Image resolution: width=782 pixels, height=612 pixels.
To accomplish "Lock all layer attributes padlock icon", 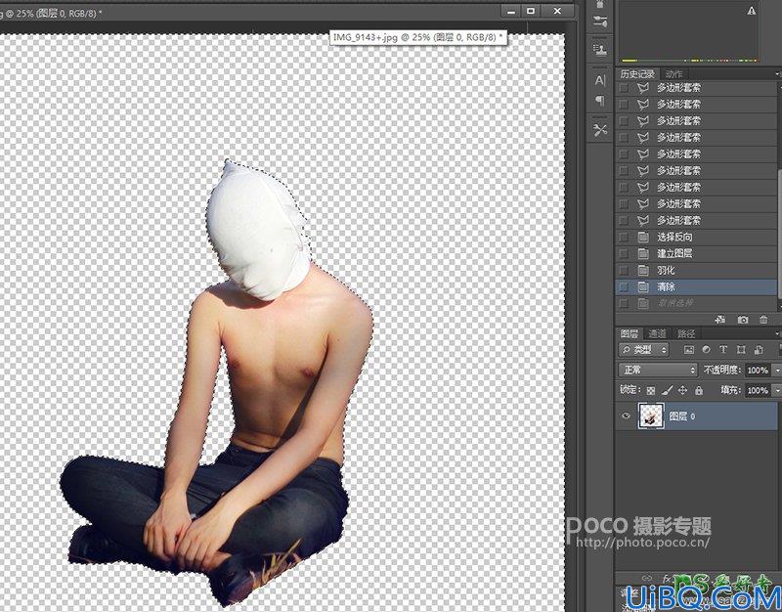I will pyautogui.click(x=699, y=390).
